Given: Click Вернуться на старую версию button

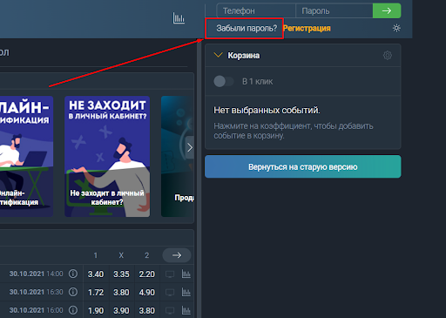Looking at the screenshot, I should (303, 166).
